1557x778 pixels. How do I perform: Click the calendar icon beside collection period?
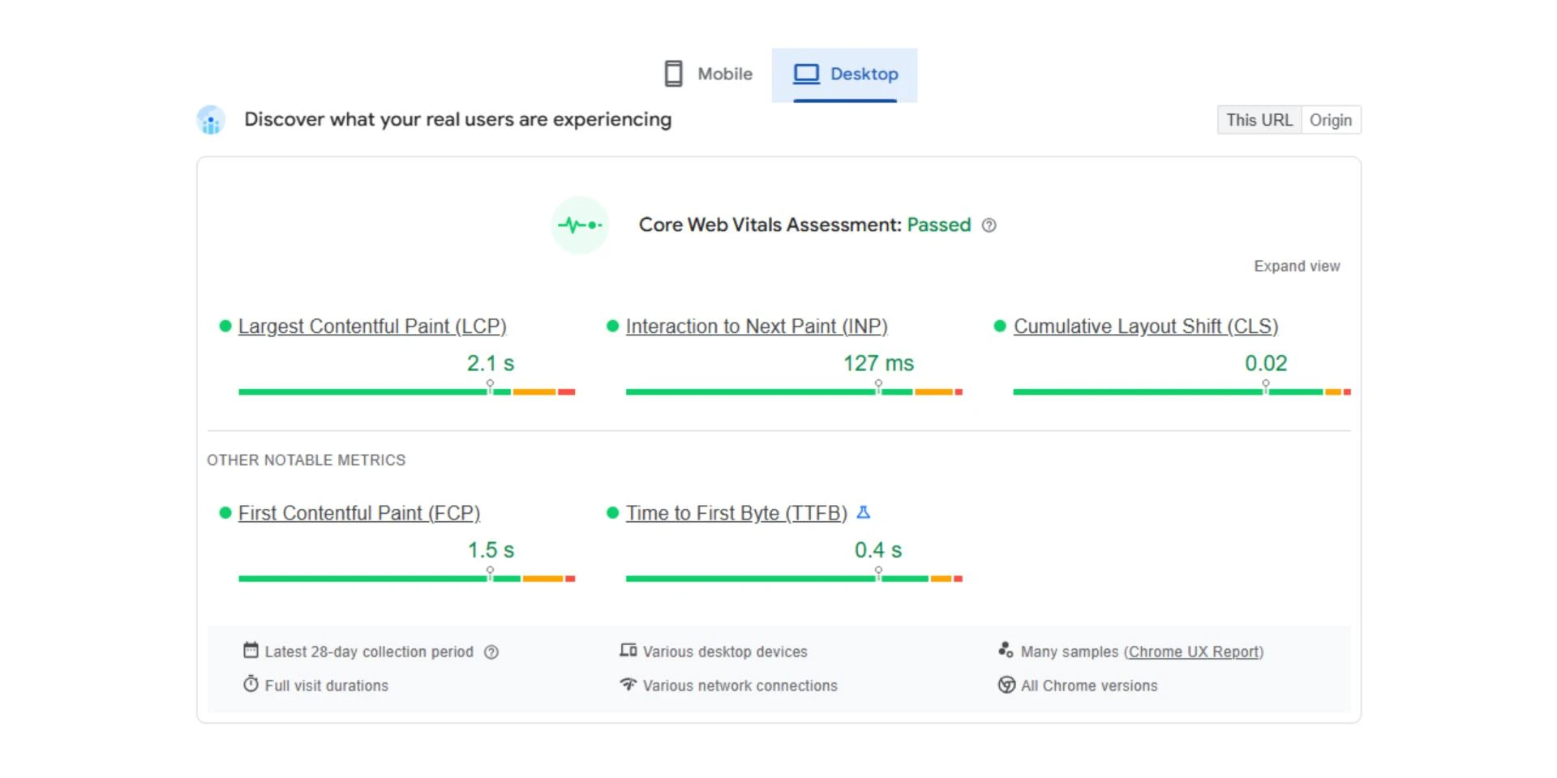tap(250, 651)
